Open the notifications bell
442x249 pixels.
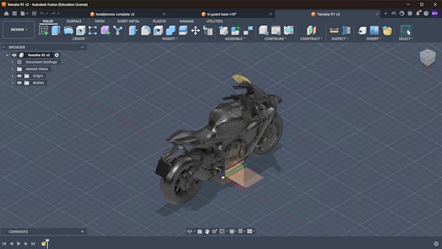(x=418, y=14)
